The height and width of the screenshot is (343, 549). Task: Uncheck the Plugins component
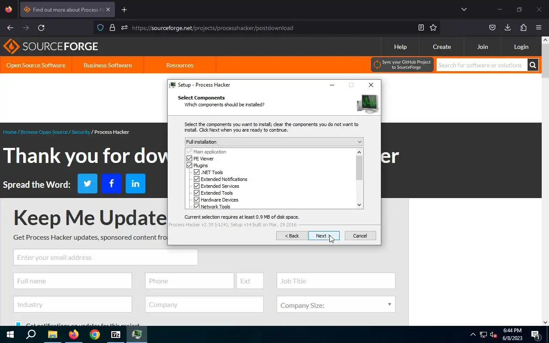point(190,165)
